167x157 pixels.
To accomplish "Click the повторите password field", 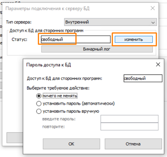I will tap(129, 127).
